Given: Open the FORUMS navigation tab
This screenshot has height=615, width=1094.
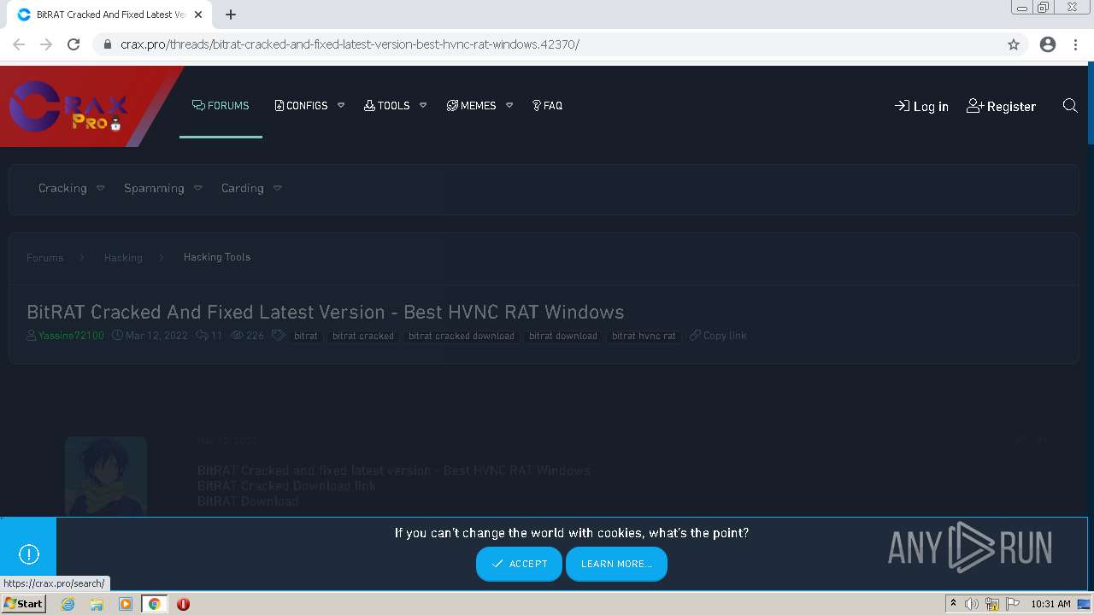Looking at the screenshot, I should pyautogui.click(x=221, y=106).
